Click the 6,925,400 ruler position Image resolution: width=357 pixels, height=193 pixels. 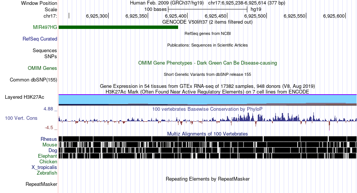[x=176, y=16]
